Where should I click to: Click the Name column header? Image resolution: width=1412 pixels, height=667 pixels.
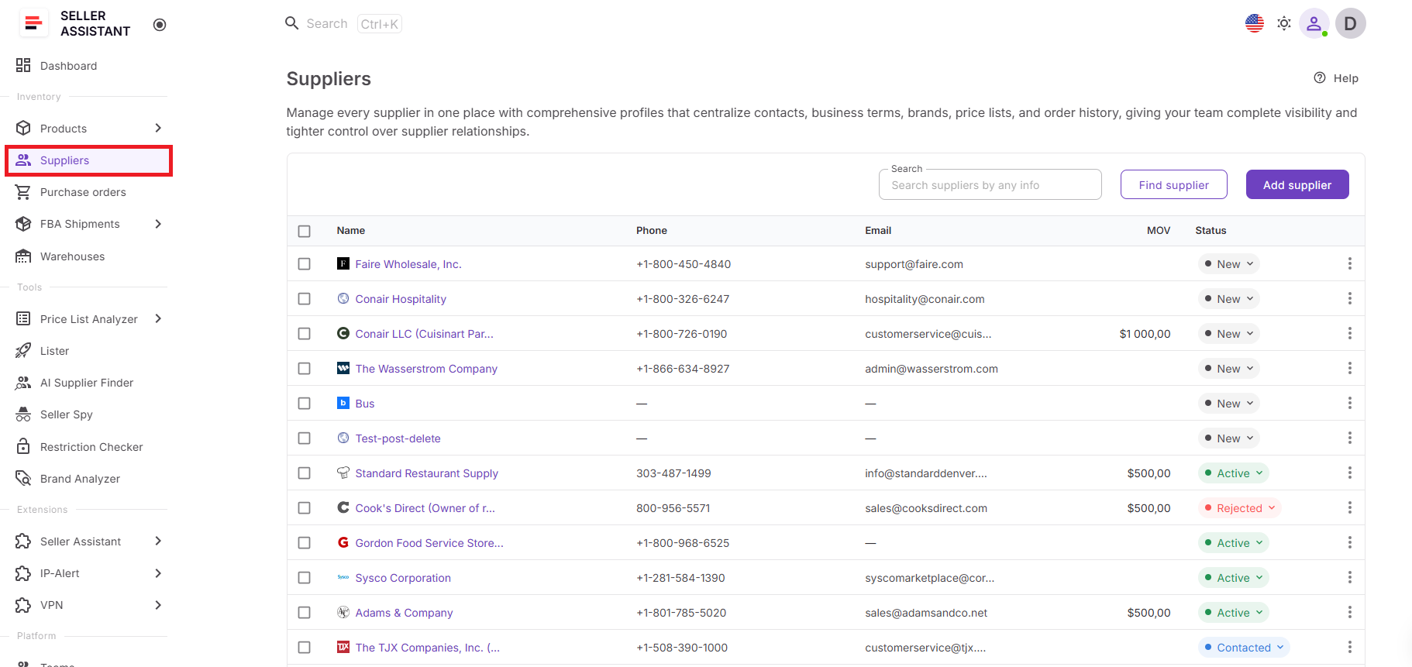tap(351, 231)
